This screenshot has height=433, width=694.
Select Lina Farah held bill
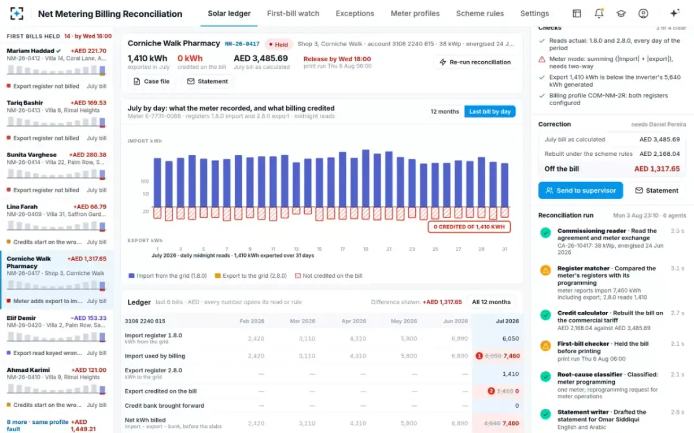point(56,224)
